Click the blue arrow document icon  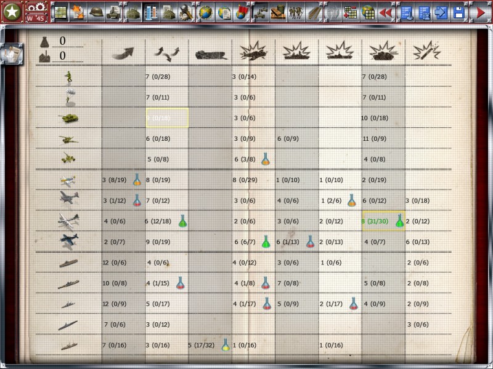(x=441, y=12)
